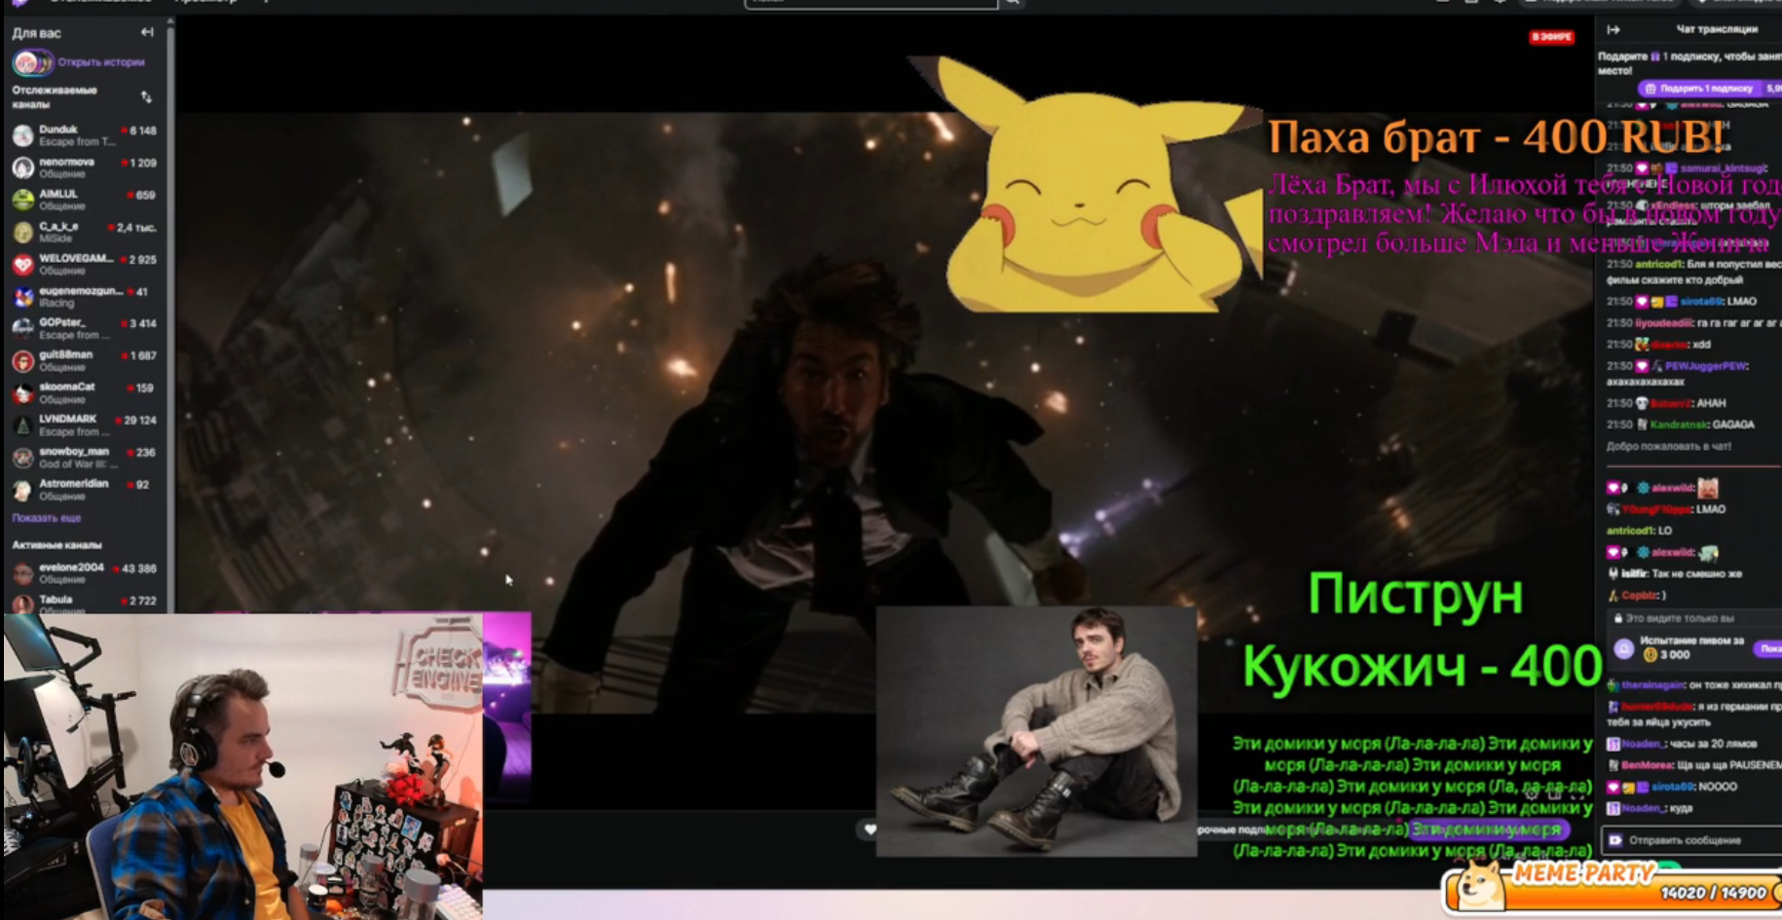
Task: Click Подарить 1 подписку button
Action: (1700, 89)
